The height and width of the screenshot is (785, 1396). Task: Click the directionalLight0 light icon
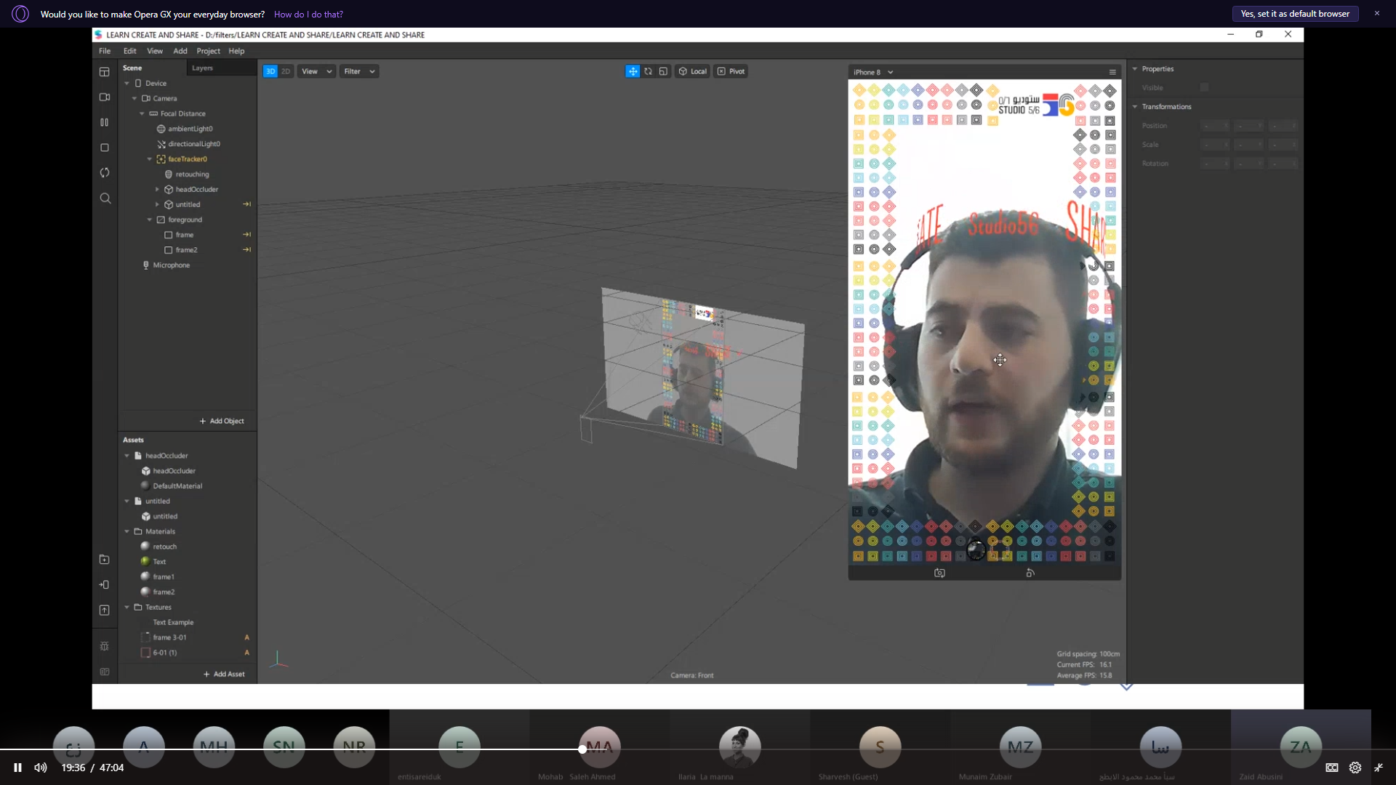(x=161, y=144)
